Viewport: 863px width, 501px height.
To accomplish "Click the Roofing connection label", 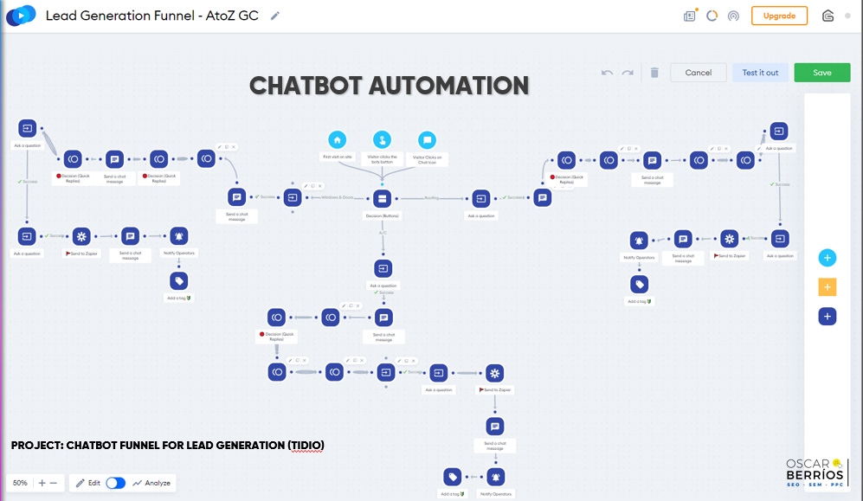I will pyautogui.click(x=431, y=198).
